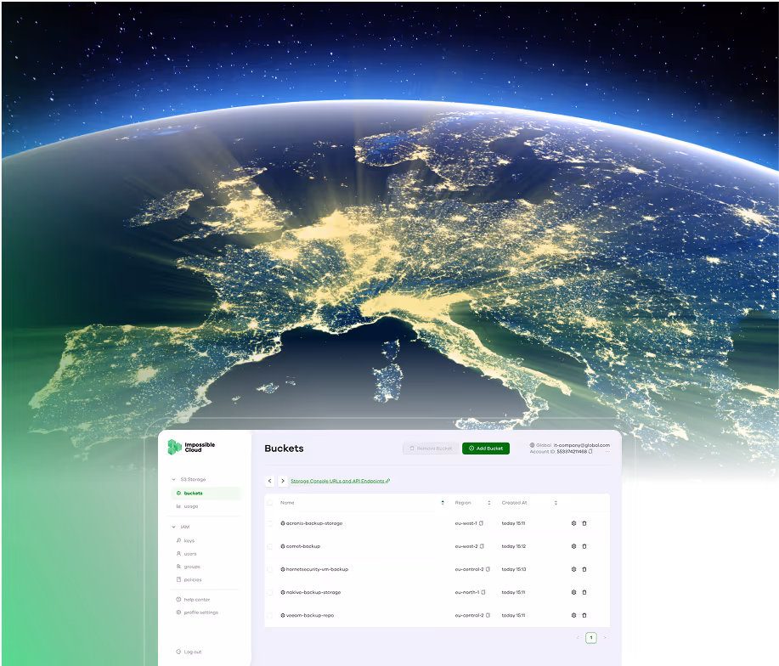Viewport: 779px width, 666px height.
Task: Click the Buckets page heading
Action: point(285,448)
